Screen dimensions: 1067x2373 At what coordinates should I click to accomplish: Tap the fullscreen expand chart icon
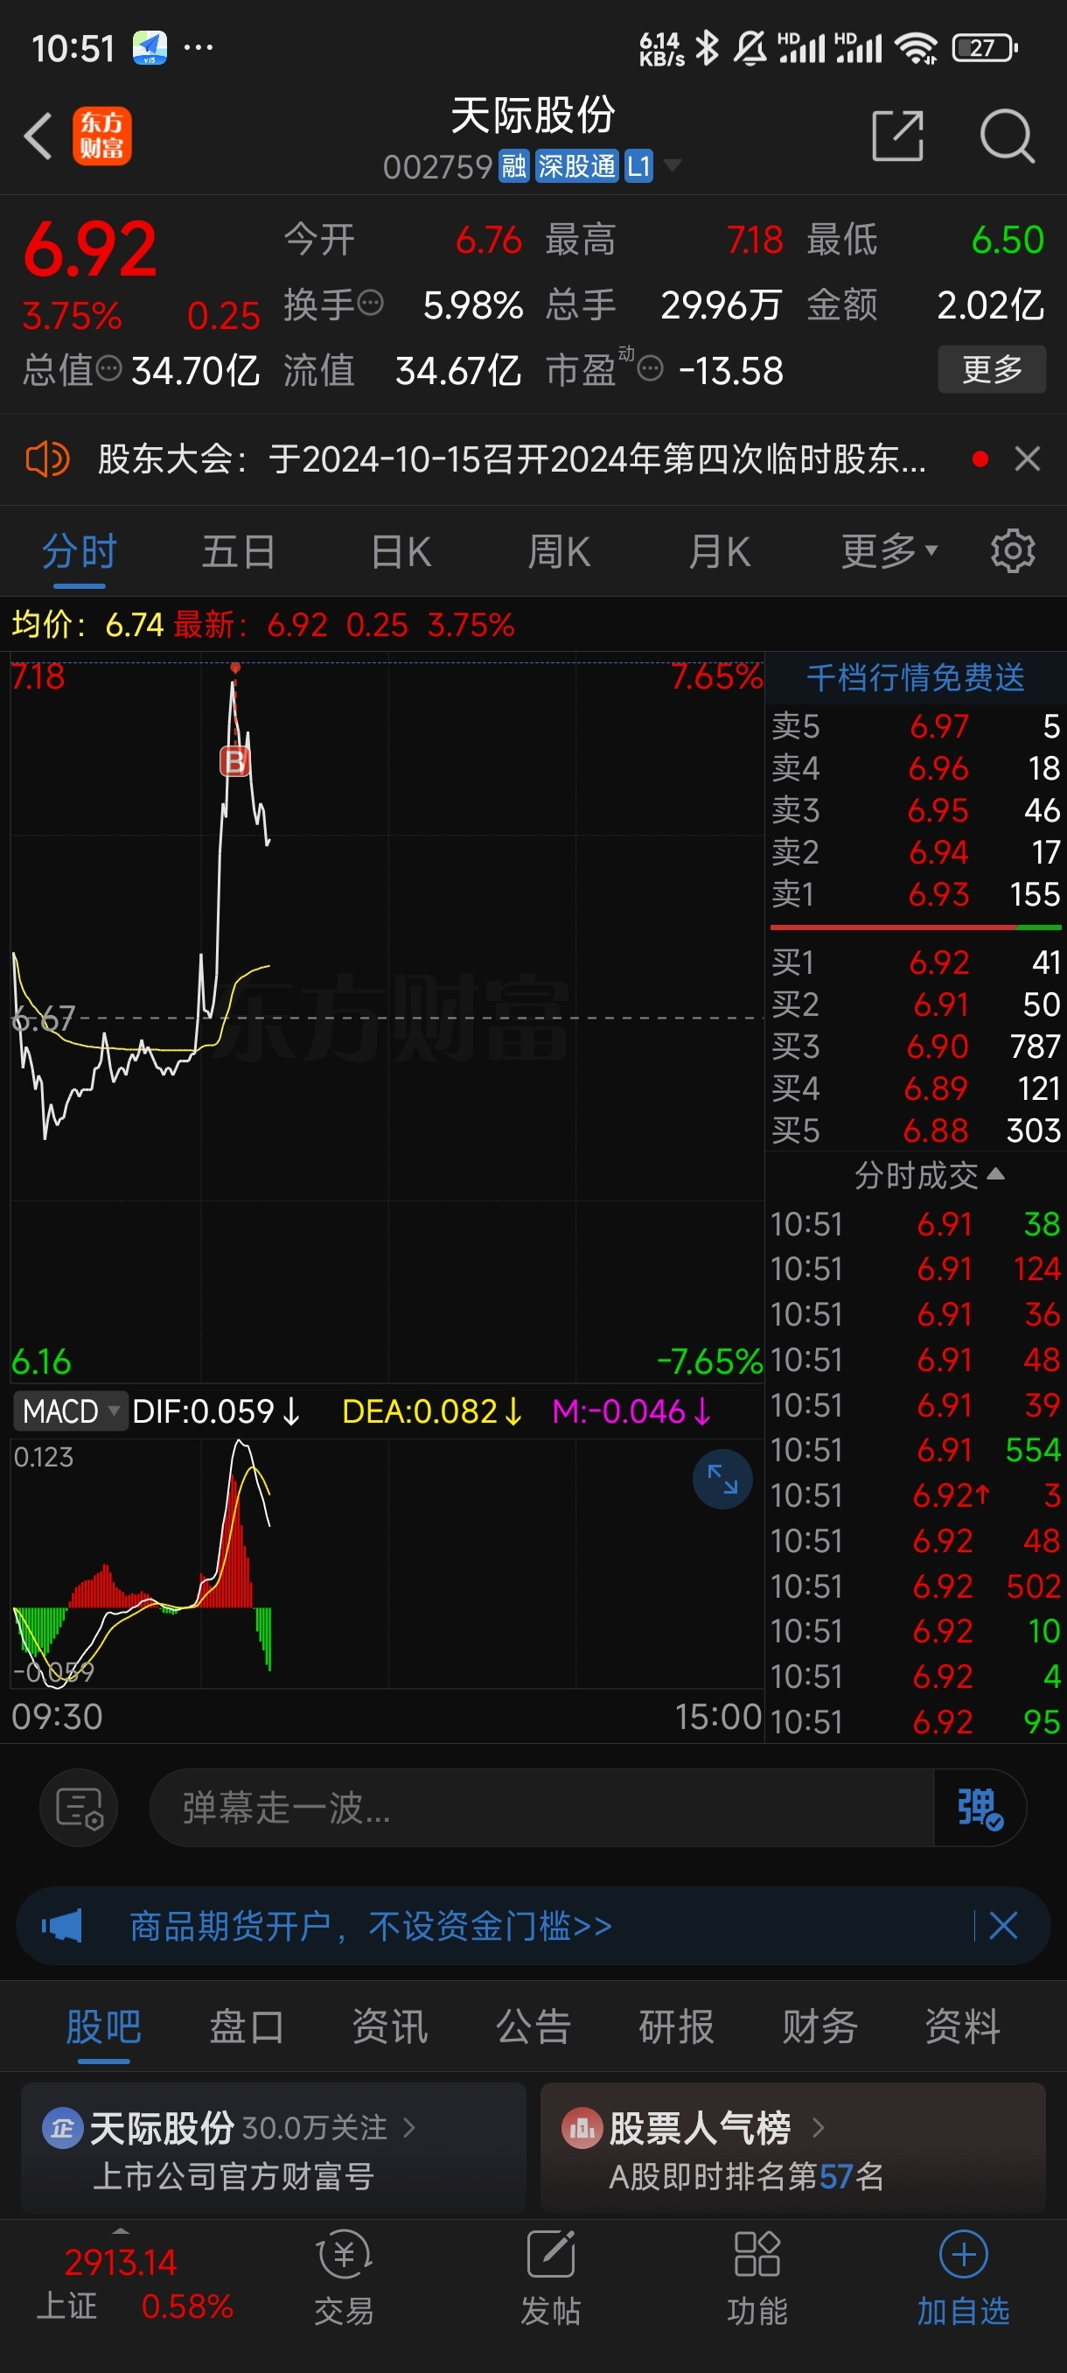[722, 1480]
